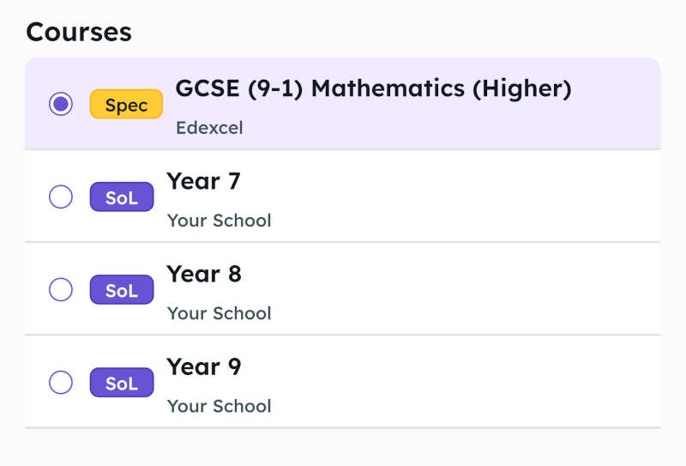The image size is (686, 466).
Task: Click the Year 8 course title
Action: tap(203, 274)
